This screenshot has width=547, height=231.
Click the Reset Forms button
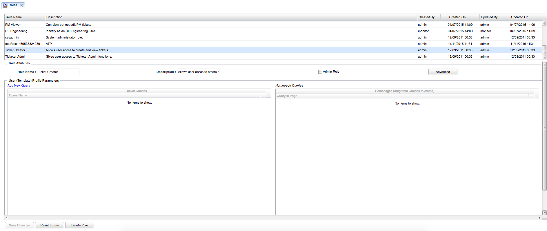pyautogui.click(x=50, y=225)
